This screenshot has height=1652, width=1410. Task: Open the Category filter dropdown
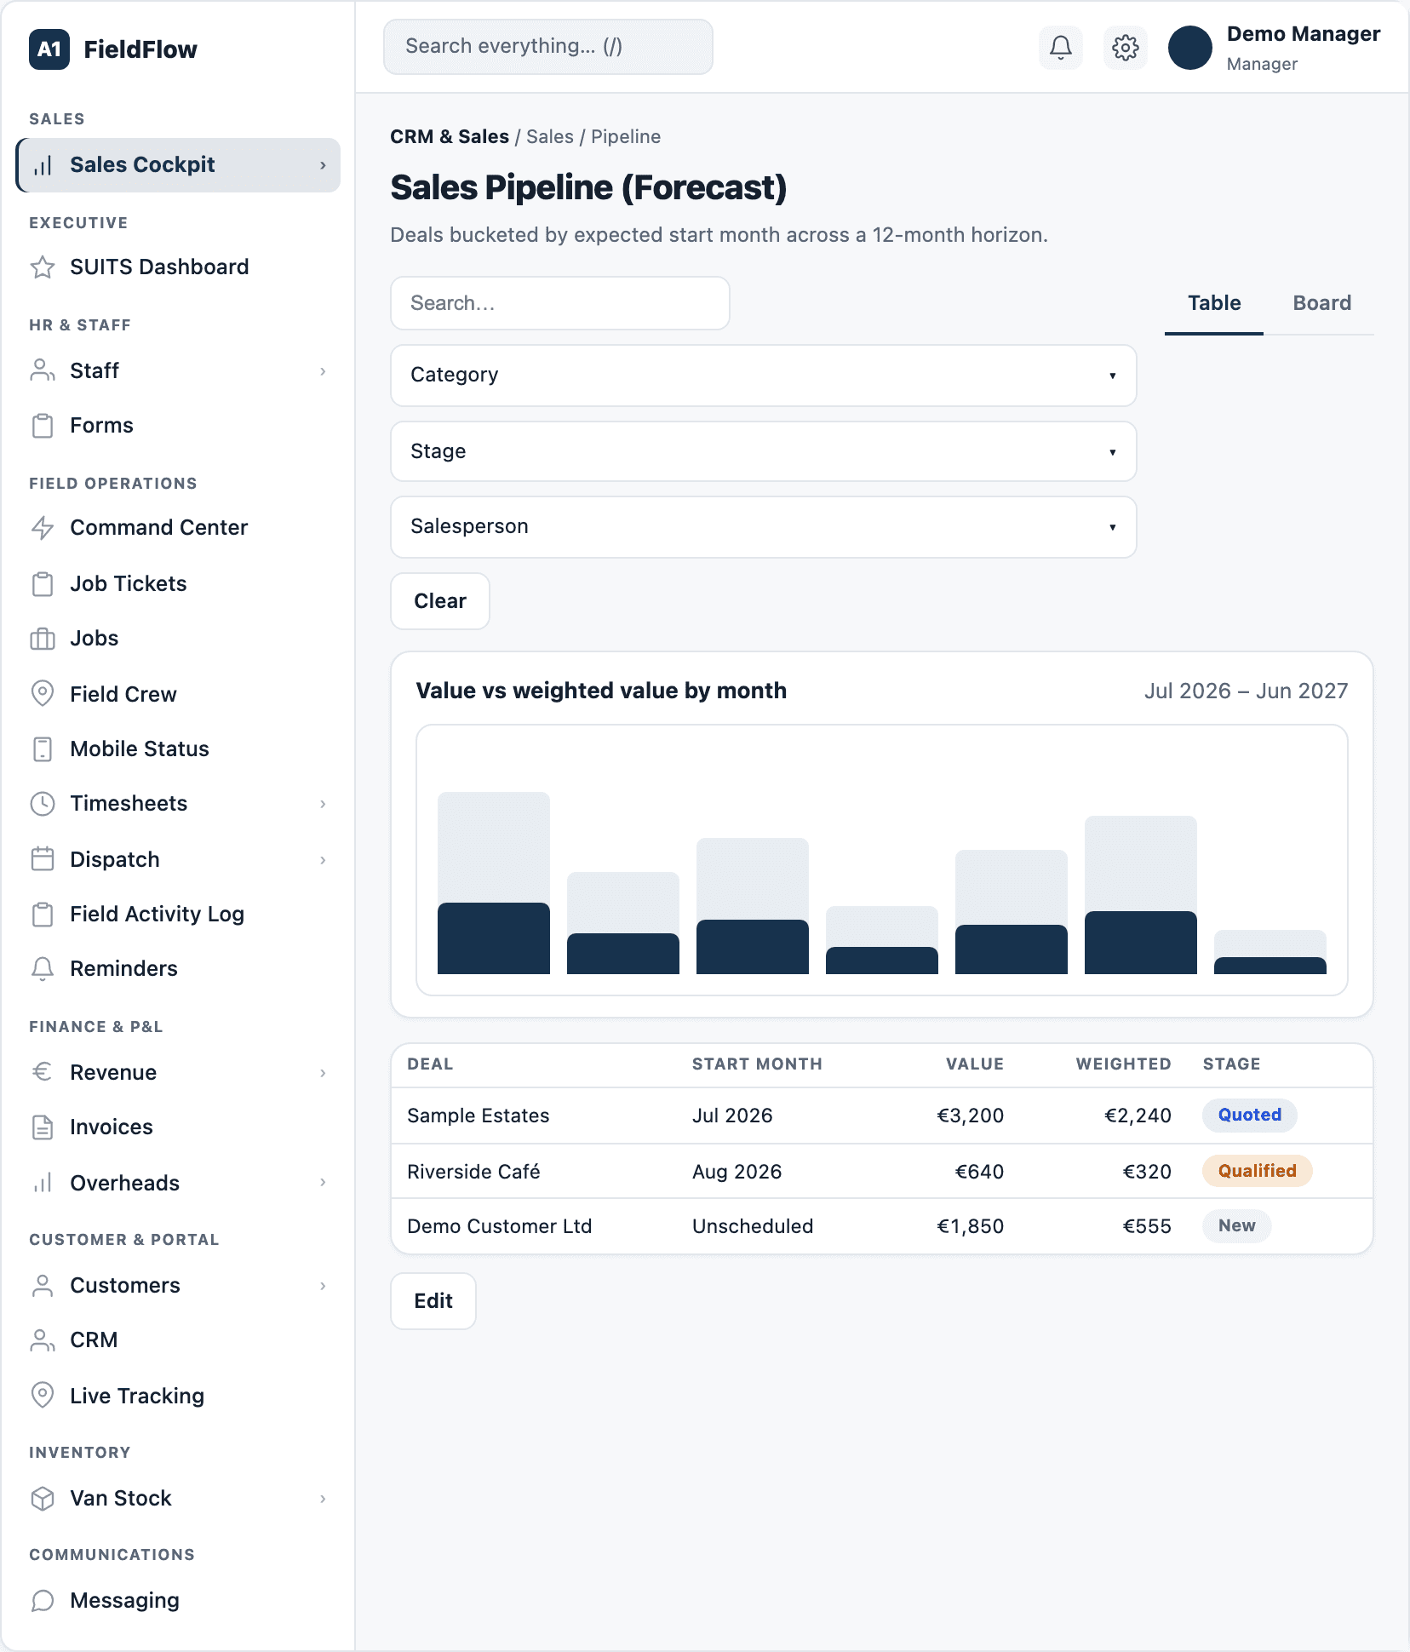[x=763, y=376]
